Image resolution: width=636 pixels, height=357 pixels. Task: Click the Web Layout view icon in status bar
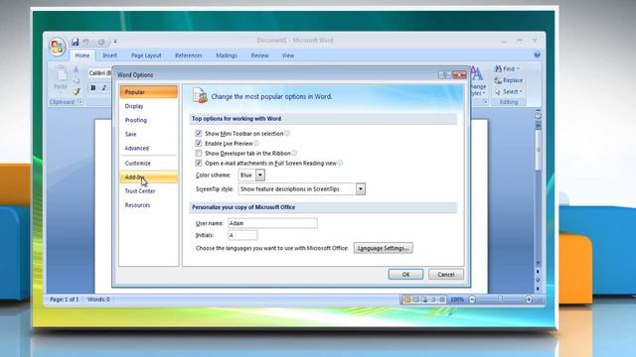424,299
